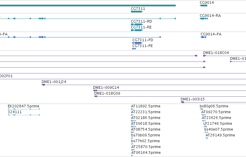Click the CG9014-RA transcript glyph
Viewport: 246px width, 157px height.
click(204, 19)
